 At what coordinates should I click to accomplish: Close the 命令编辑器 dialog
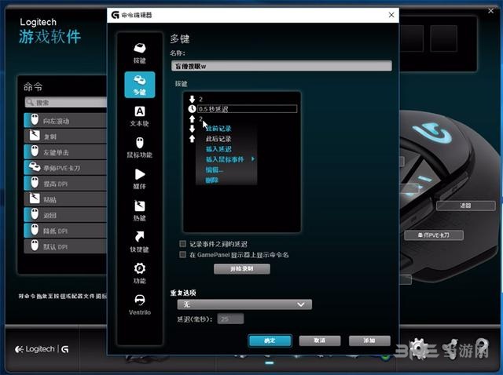(x=391, y=15)
